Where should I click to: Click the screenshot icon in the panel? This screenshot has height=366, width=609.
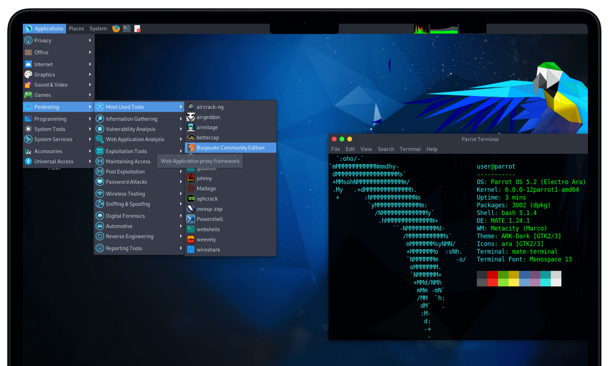coord(137,28)
